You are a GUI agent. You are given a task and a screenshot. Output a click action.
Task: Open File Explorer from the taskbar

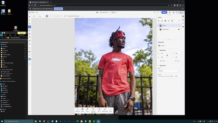35,121
